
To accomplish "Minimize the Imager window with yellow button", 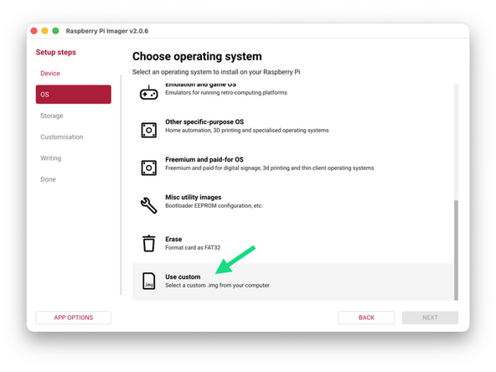I will point(45,31).
